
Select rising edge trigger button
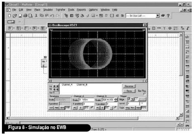[129, 99]
